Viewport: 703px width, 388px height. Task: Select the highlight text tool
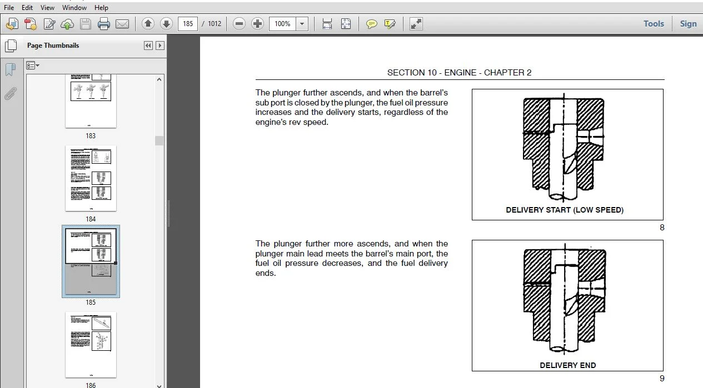click(390, 24)
